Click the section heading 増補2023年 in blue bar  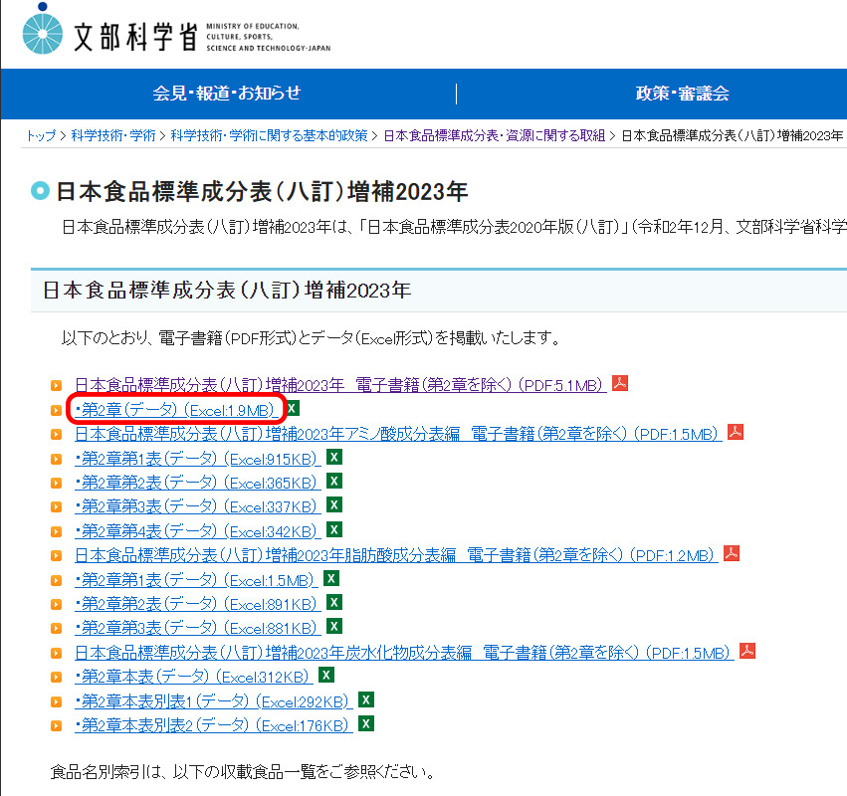(227, 291)
